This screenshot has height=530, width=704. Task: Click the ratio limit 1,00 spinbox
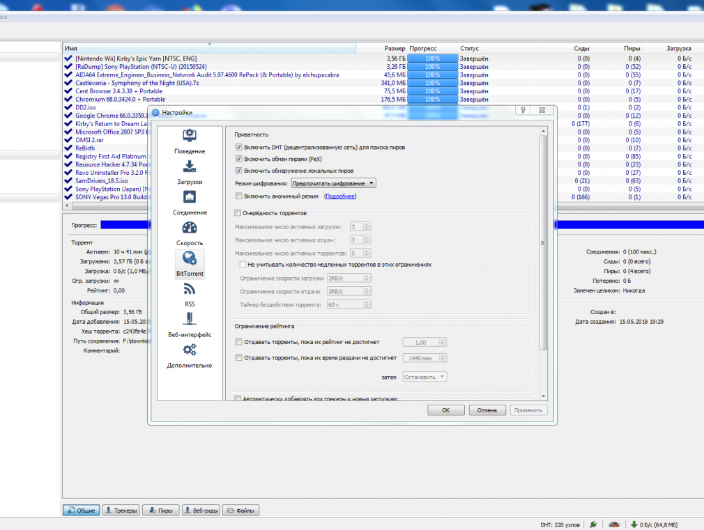[424, 343]
